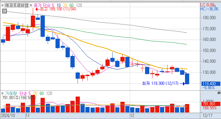221x119 pixels.
Task: Select the 종가 단순 moving average label
Action: pos(42,5)
